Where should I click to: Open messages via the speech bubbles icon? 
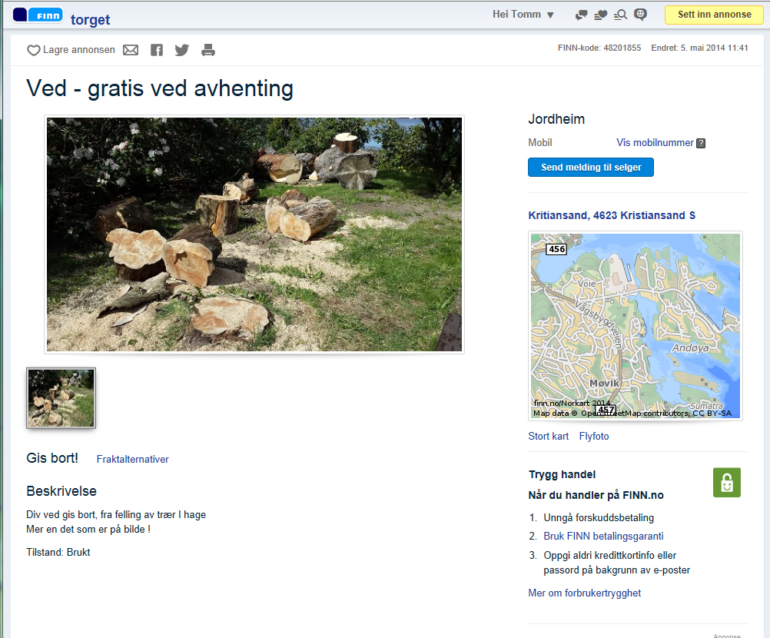(x=582, y=15)
